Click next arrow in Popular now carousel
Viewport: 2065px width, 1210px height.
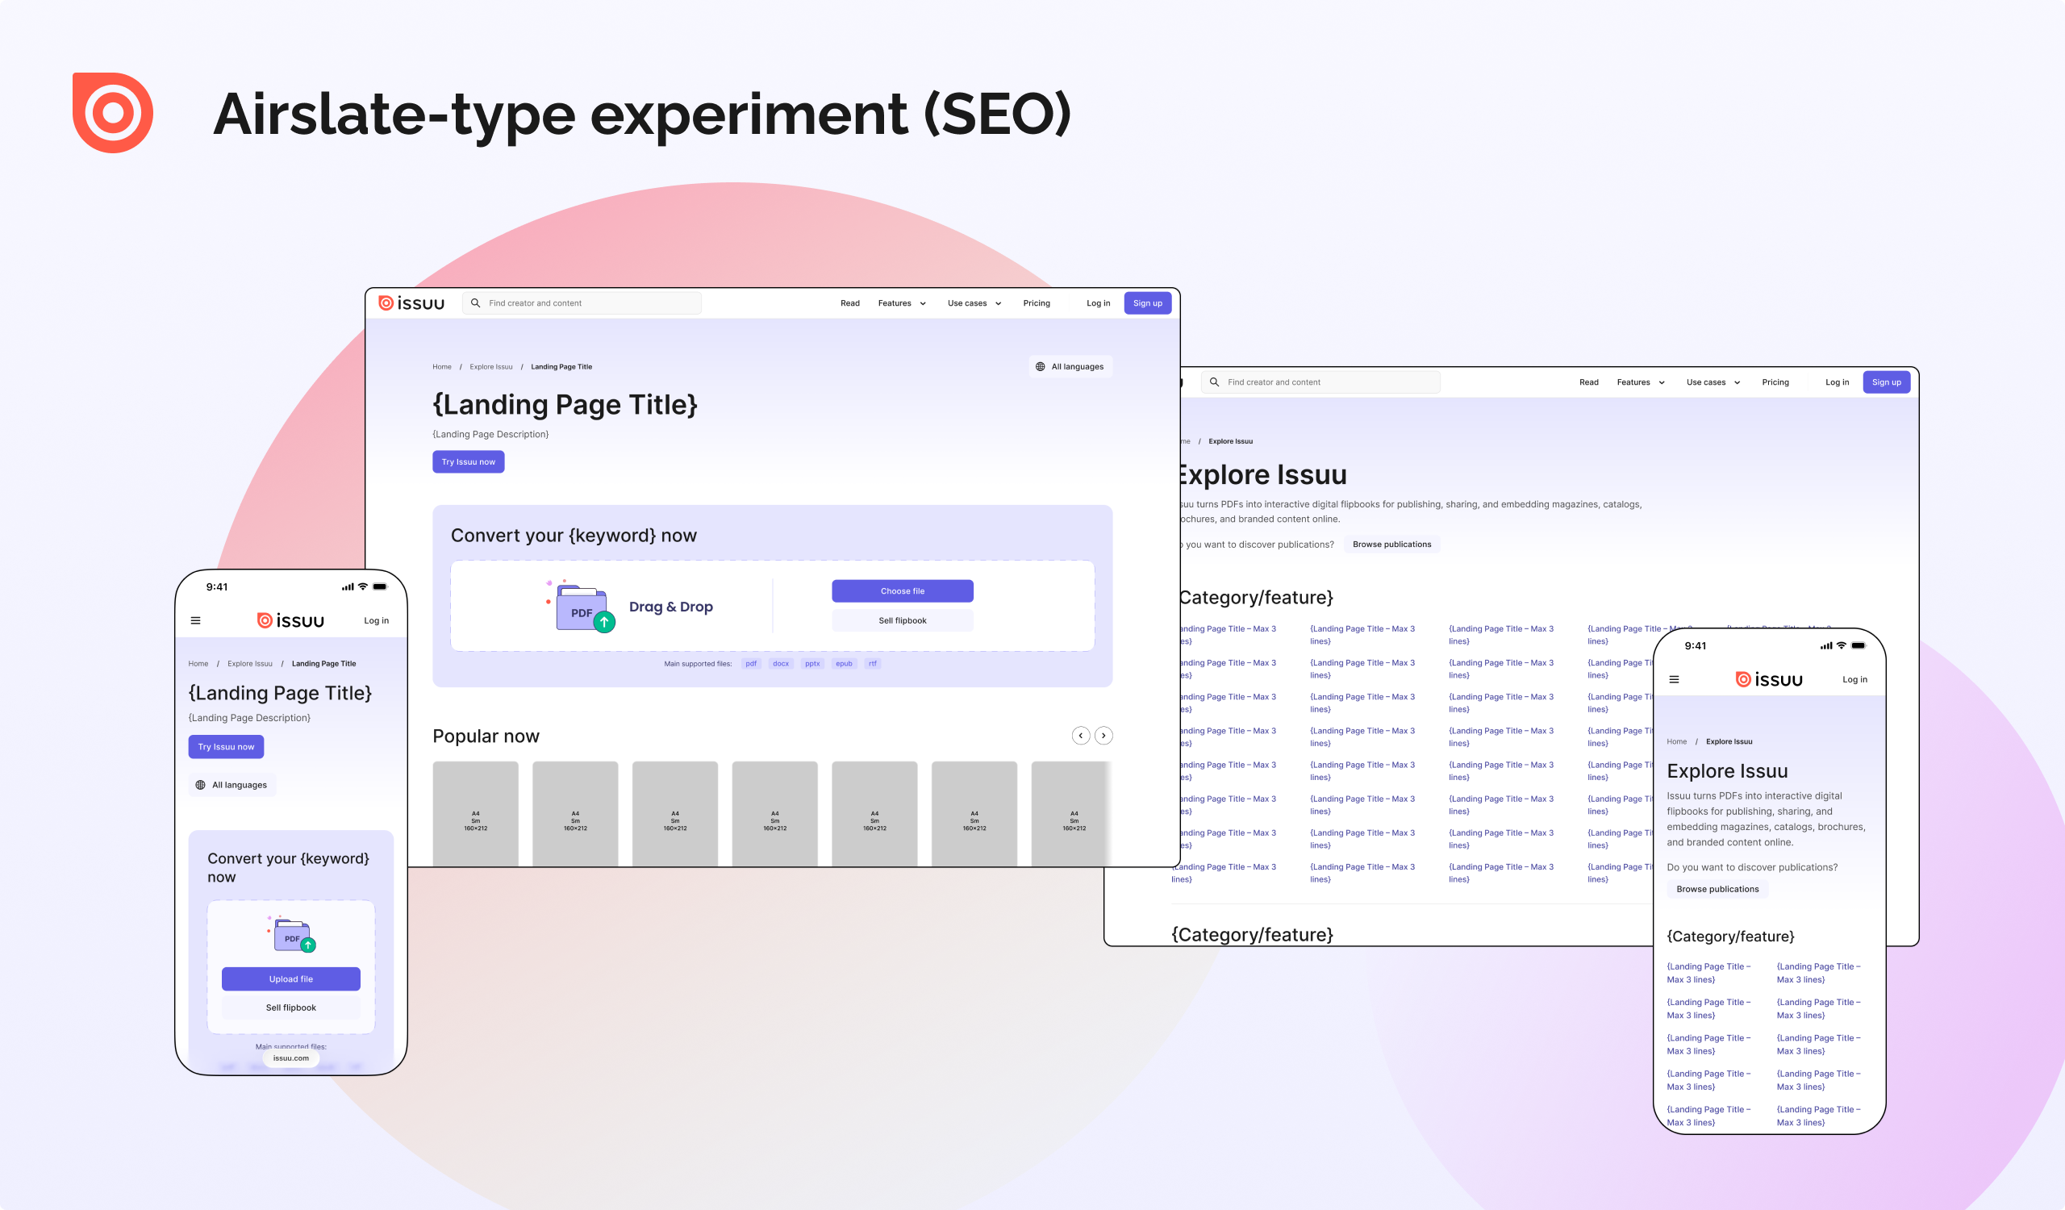(1103, 736)
